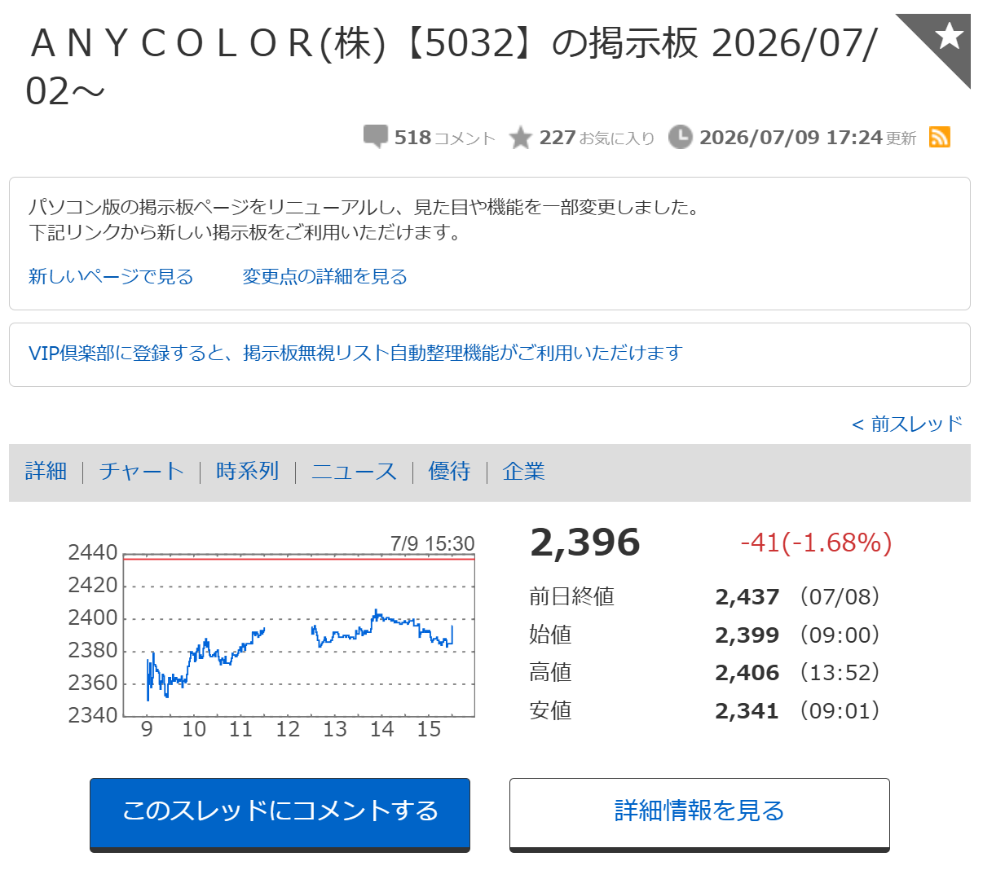
Task: Click the (09:00) opening time
Action: tap(840, 635)
